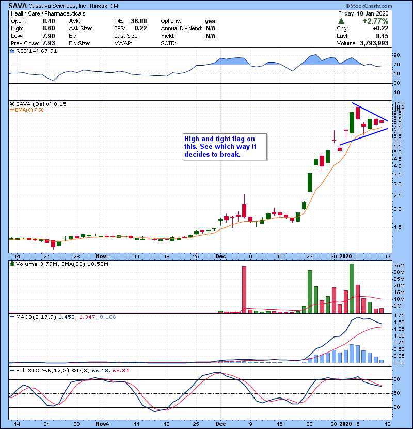Click the volume bars icon beside Volume label

pos(12,264)
